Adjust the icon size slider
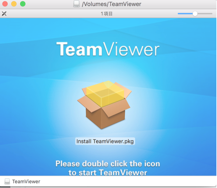This screenshot has height=188, width=217. (x=195, y=13)
